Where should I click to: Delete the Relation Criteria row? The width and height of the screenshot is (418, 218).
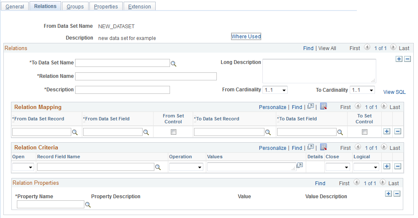(x=398, y=166)
